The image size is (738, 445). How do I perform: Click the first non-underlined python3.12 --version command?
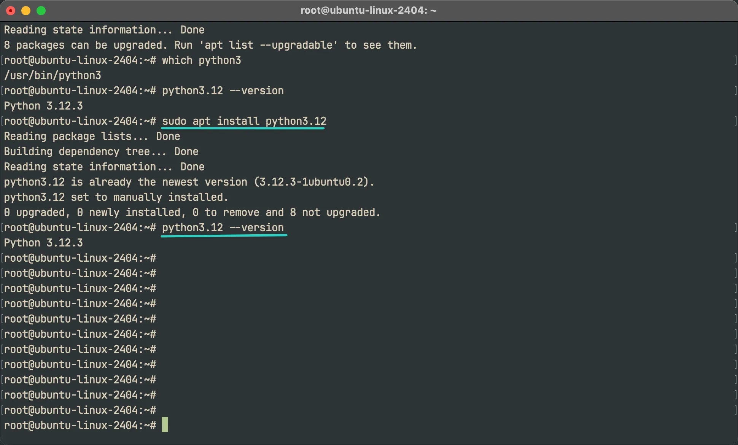223,91
